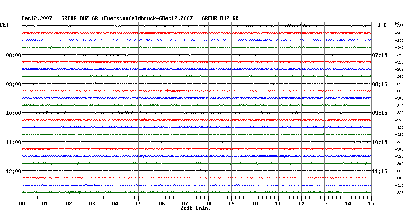
Task: Click the DC value -297
Action: click(x=399, y=77)
